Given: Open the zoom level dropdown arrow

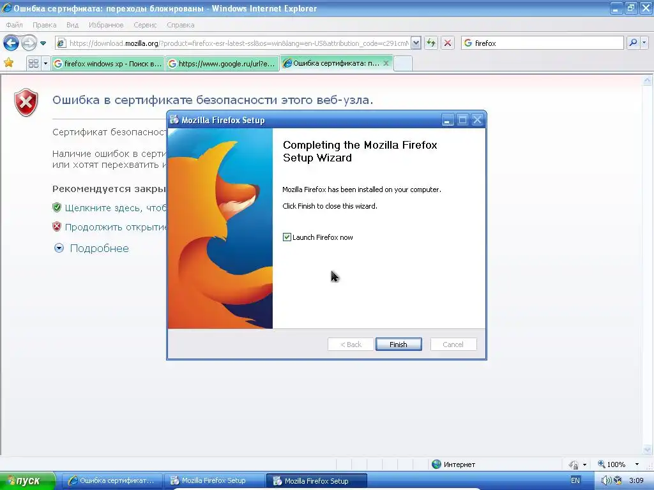Looking at the screenshot, I should pyautogui.click(x=637, y=464).
